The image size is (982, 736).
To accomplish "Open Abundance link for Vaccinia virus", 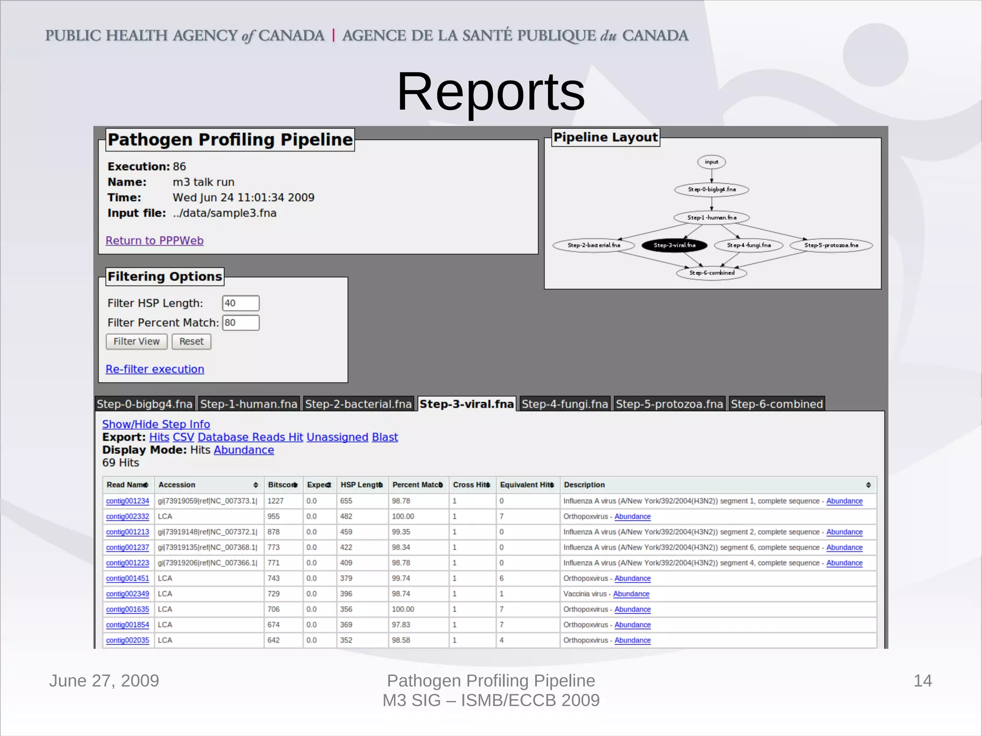I will point(631,594).
